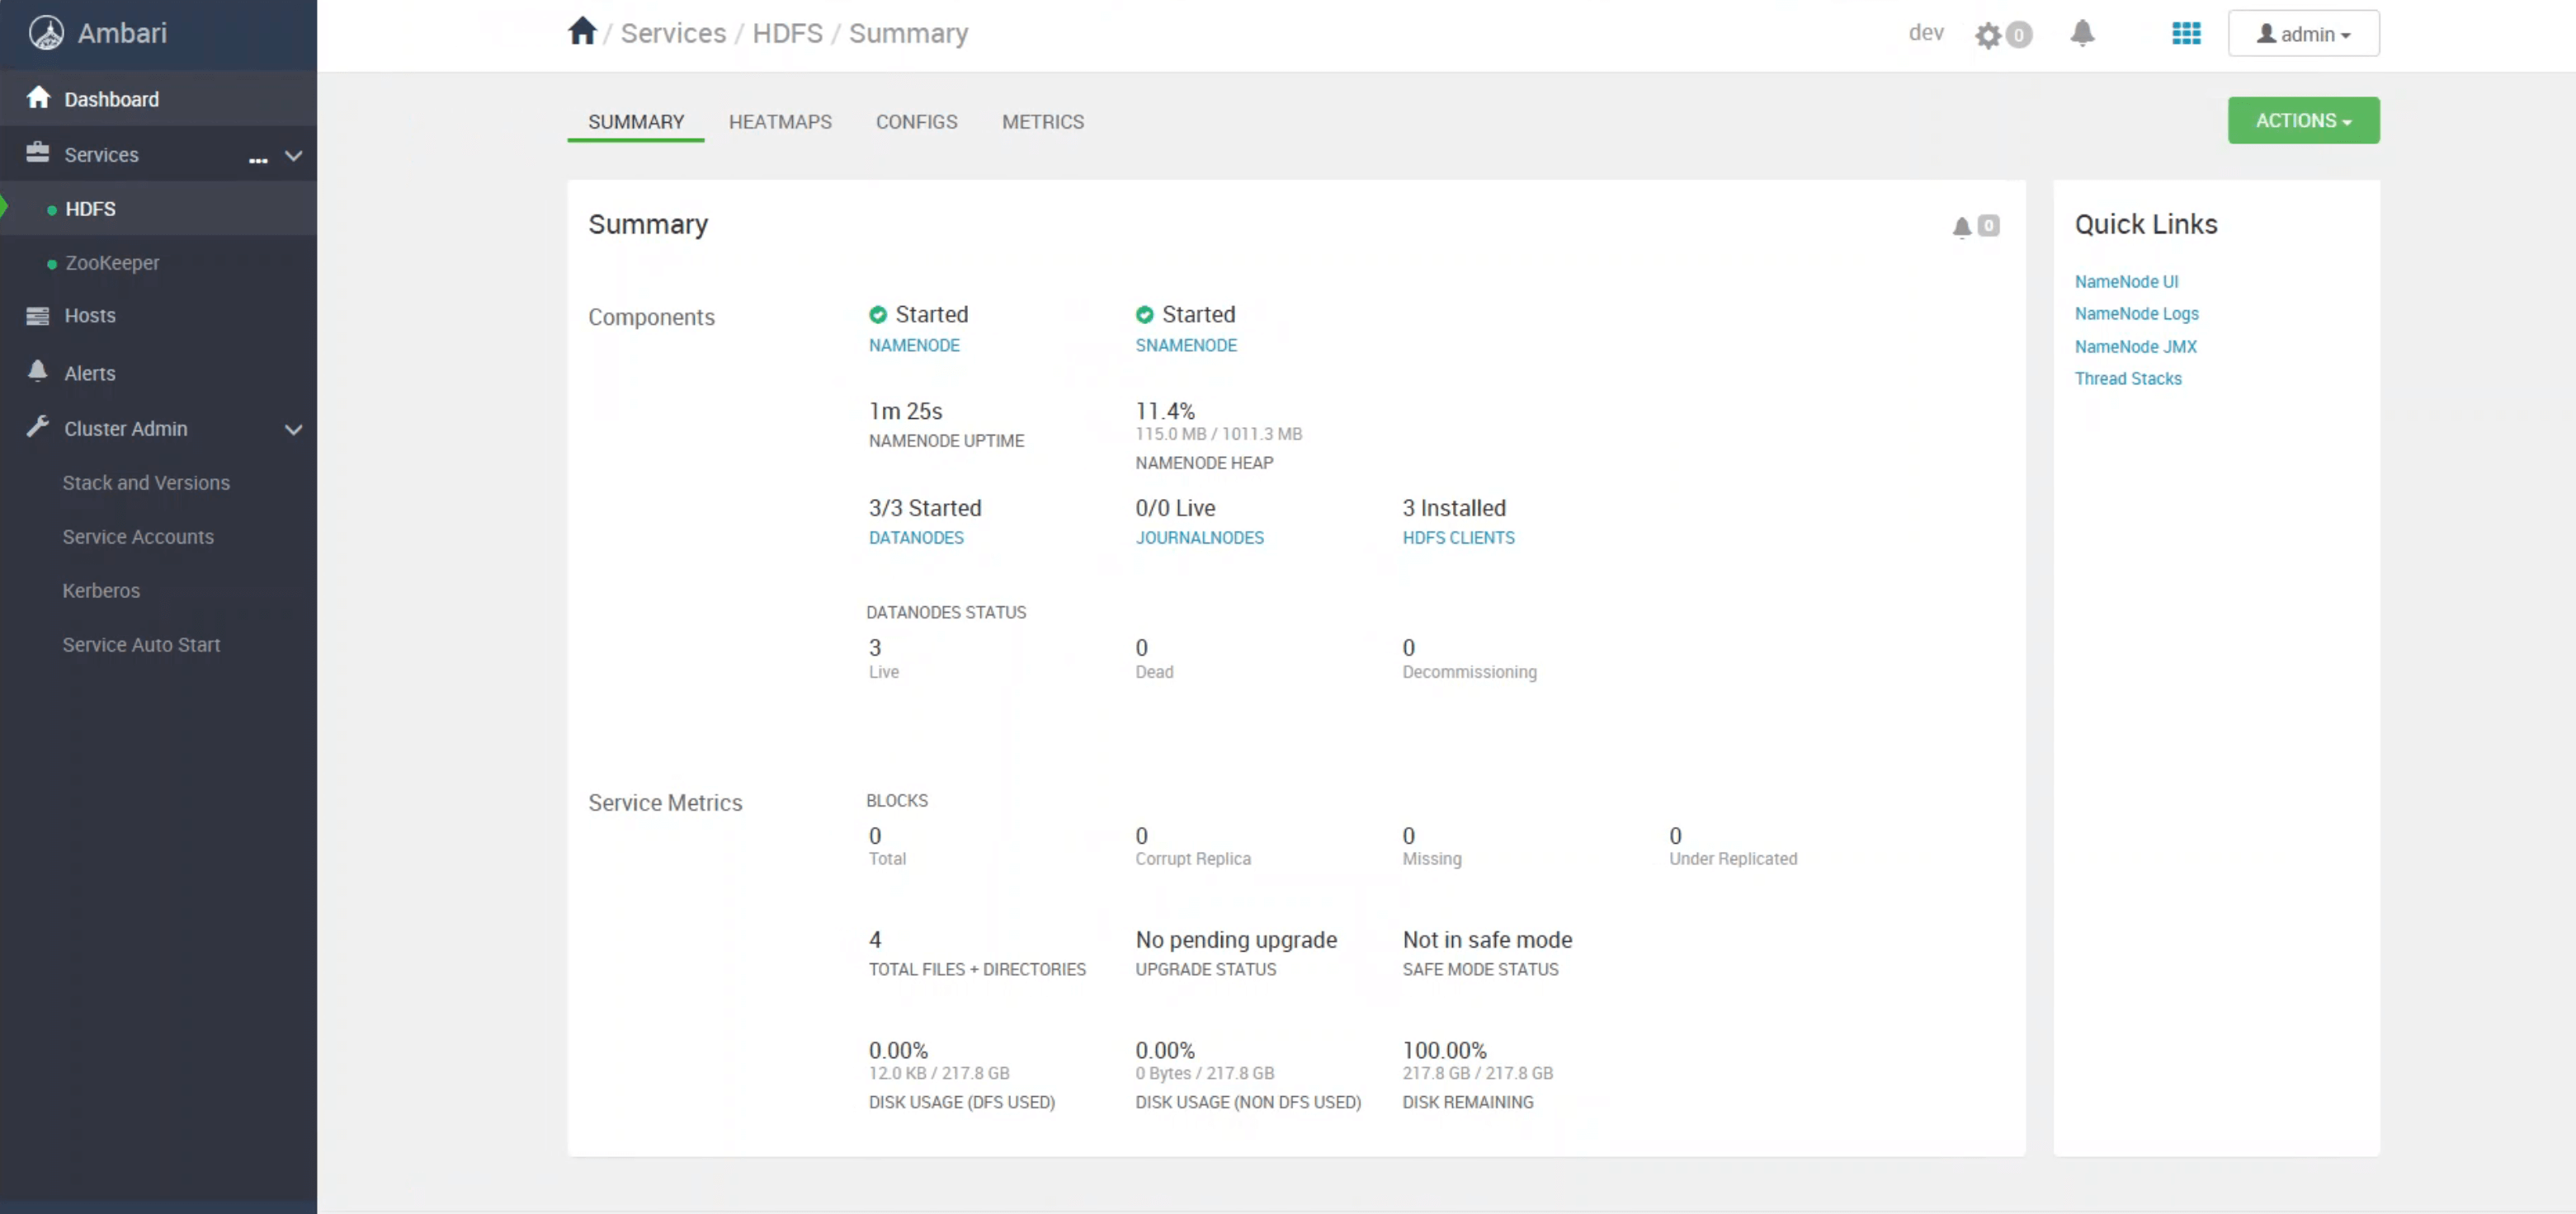
Task: Click the Summary panel alerts bell badge
Action: [1975, 226]
